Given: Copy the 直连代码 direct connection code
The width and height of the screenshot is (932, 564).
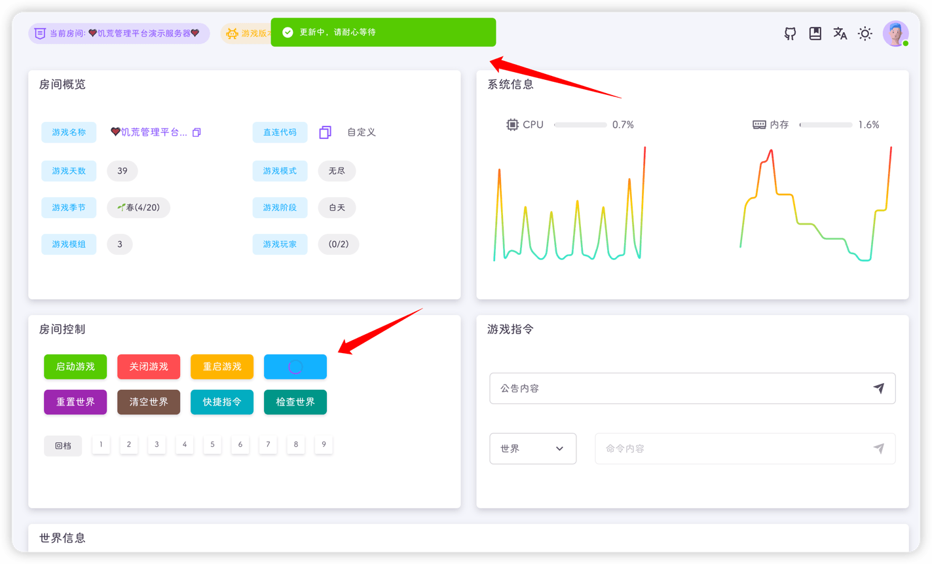Looking at the screenshot, I should click(325, 132).
